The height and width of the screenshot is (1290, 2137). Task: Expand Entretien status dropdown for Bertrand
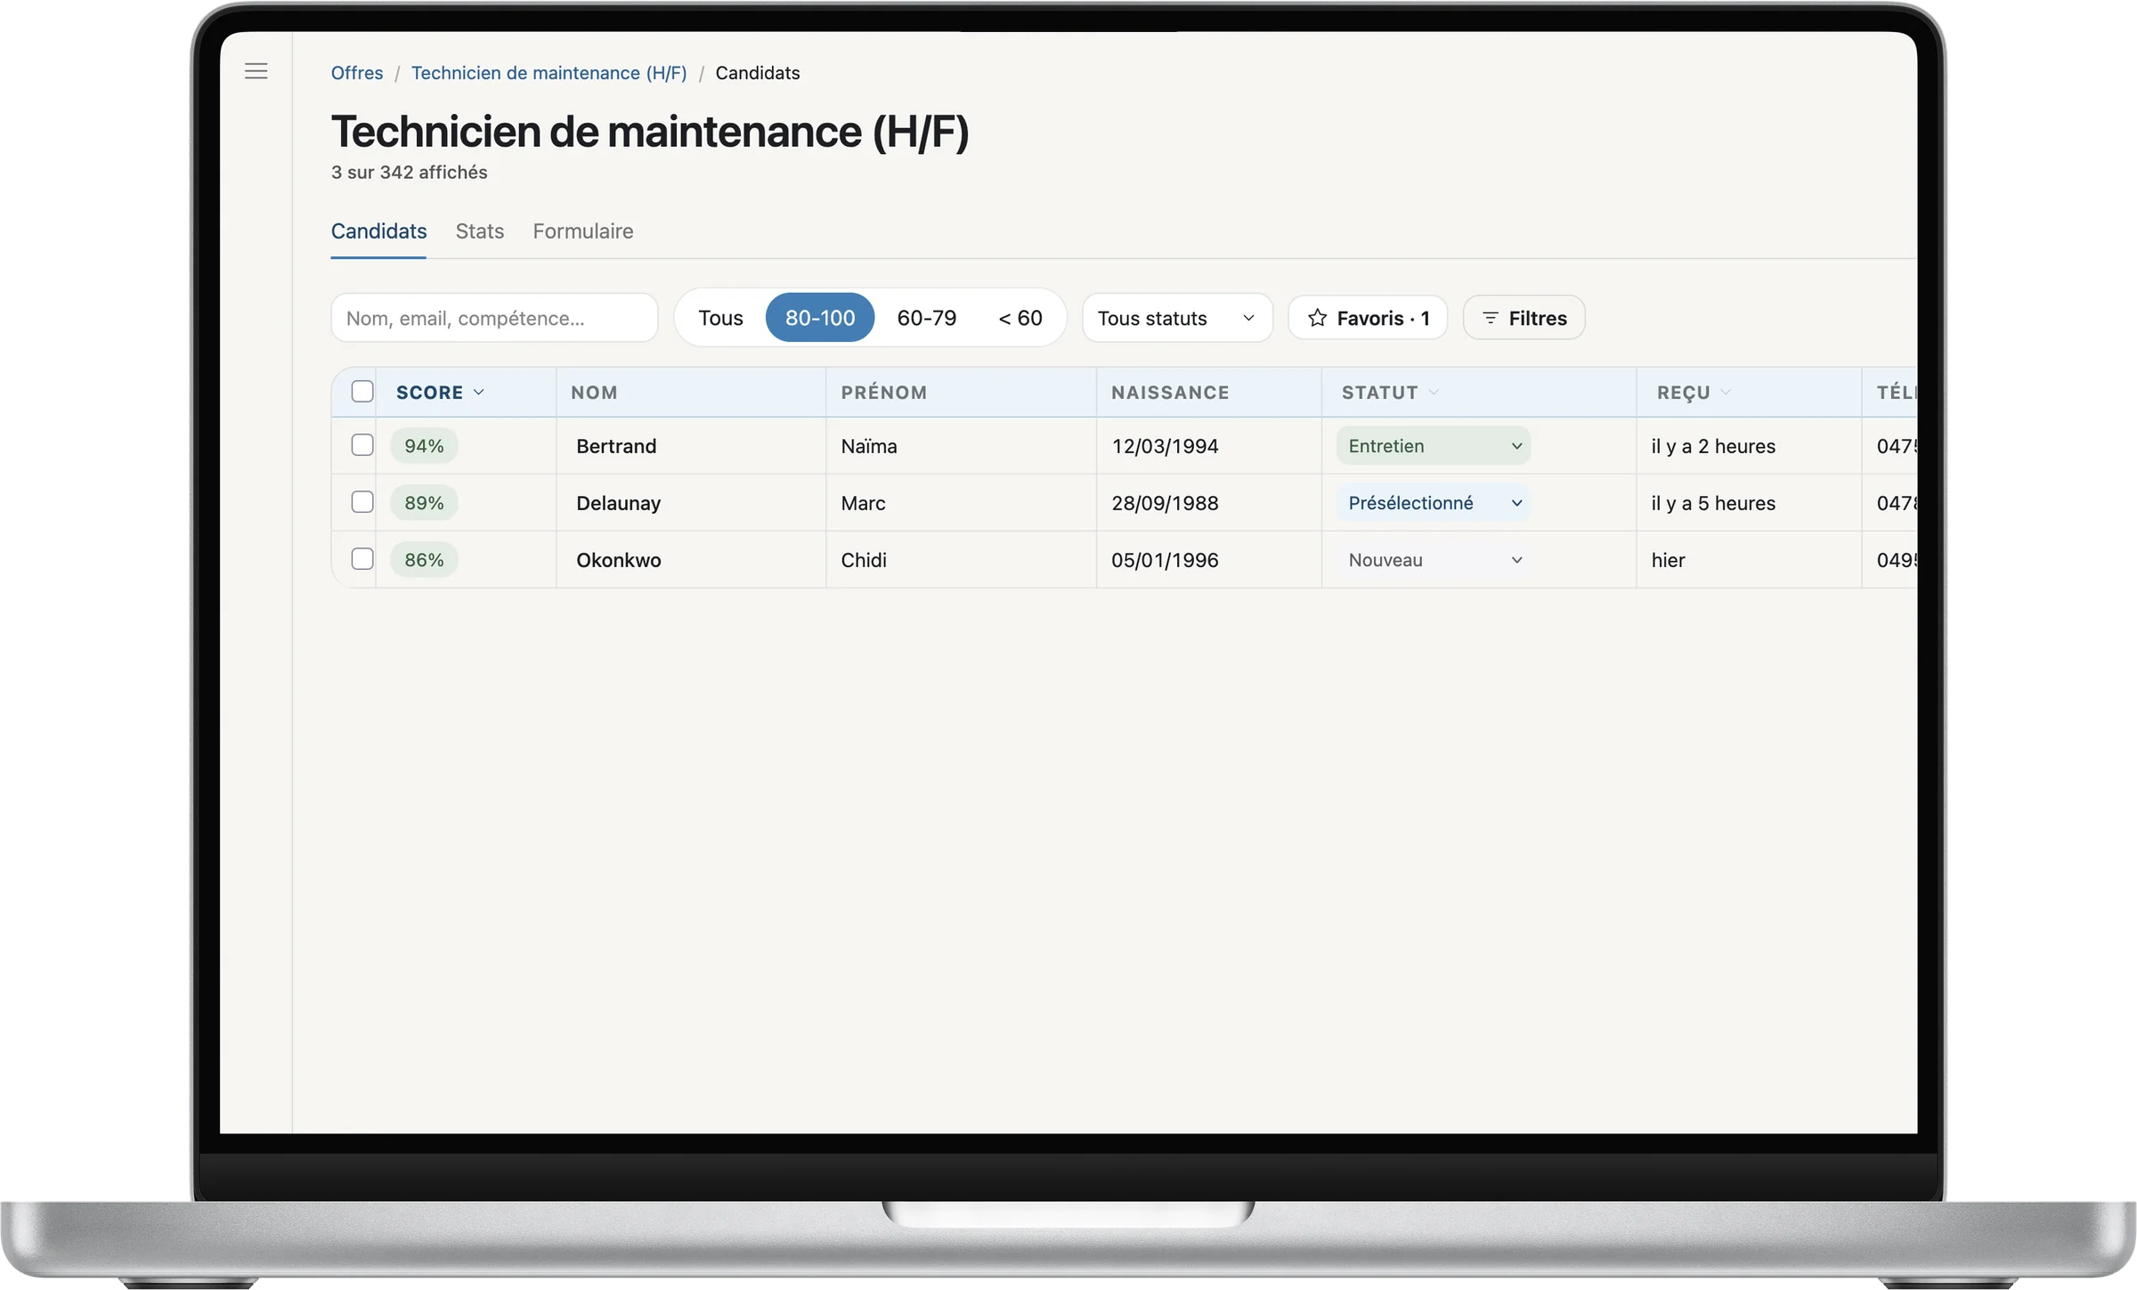(1434, 445)
